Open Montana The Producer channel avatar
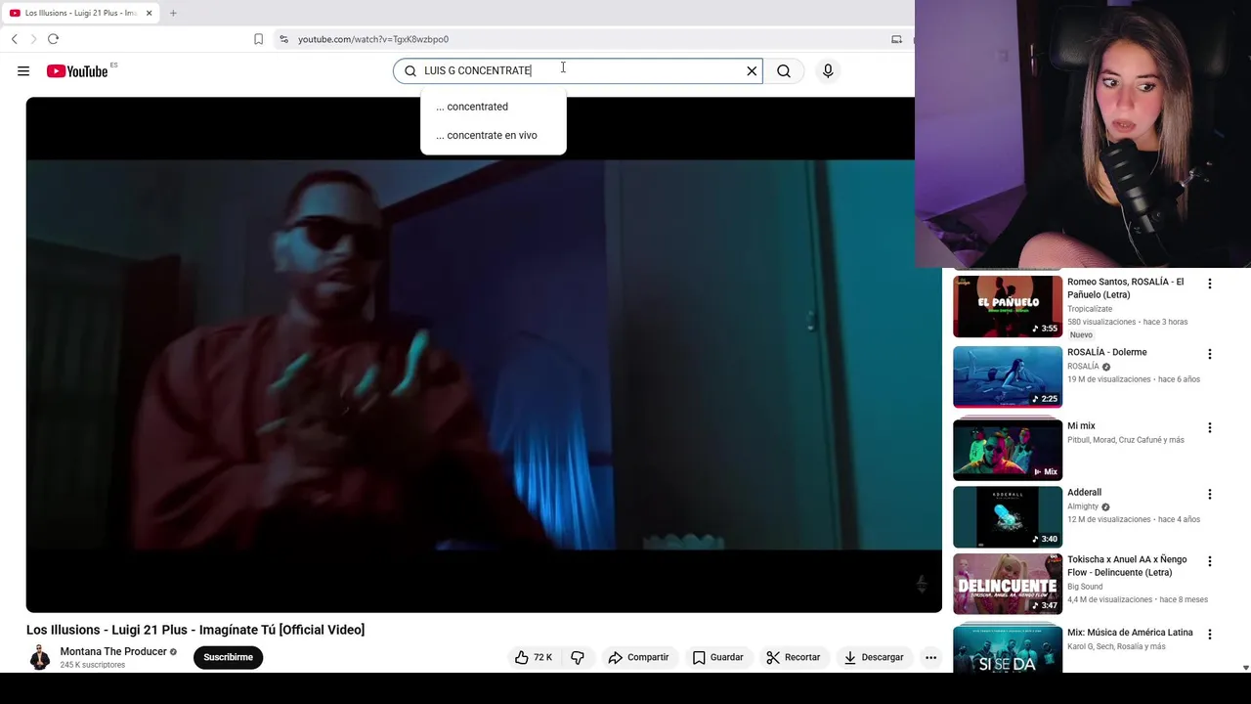The image size is (1251, 704). pos(39,657)
